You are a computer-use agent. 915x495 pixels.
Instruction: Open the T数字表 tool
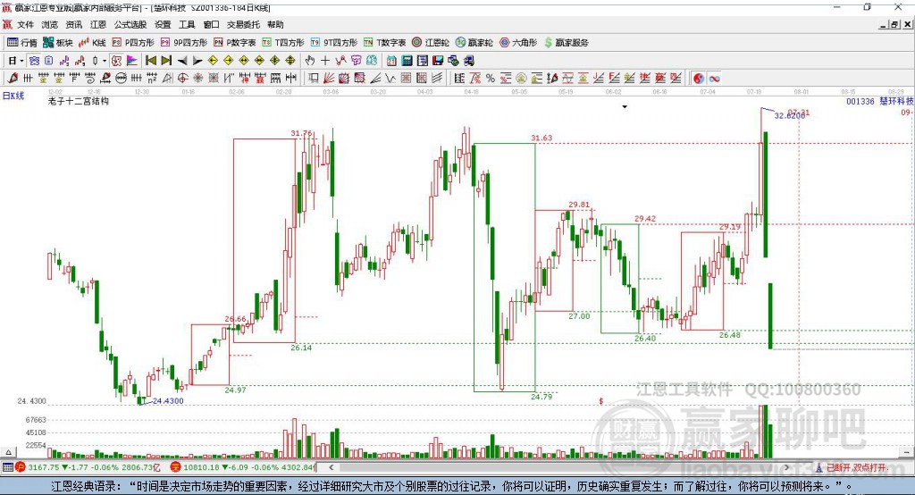pos(384,43)
